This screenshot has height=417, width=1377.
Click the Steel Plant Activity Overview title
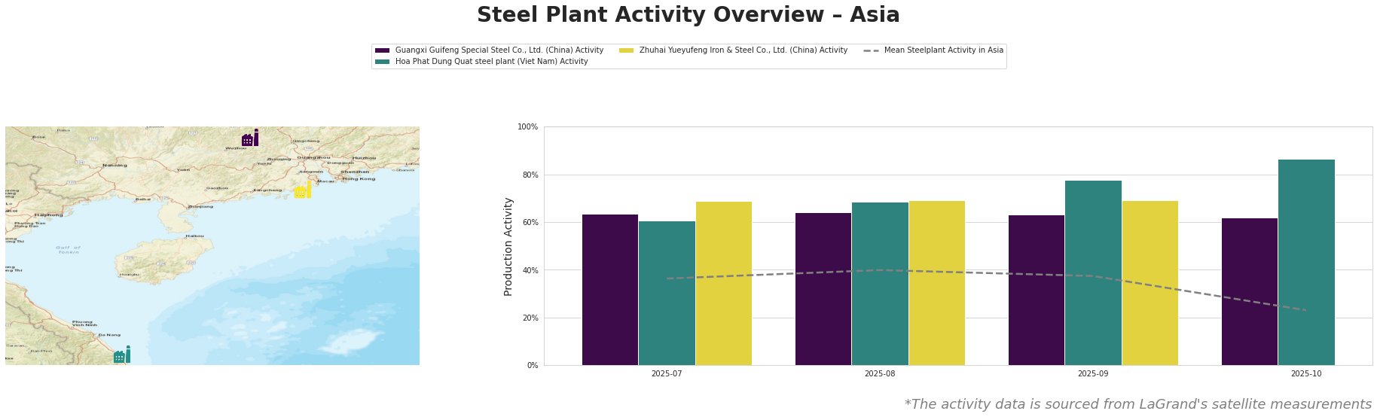tap(688, 15)
